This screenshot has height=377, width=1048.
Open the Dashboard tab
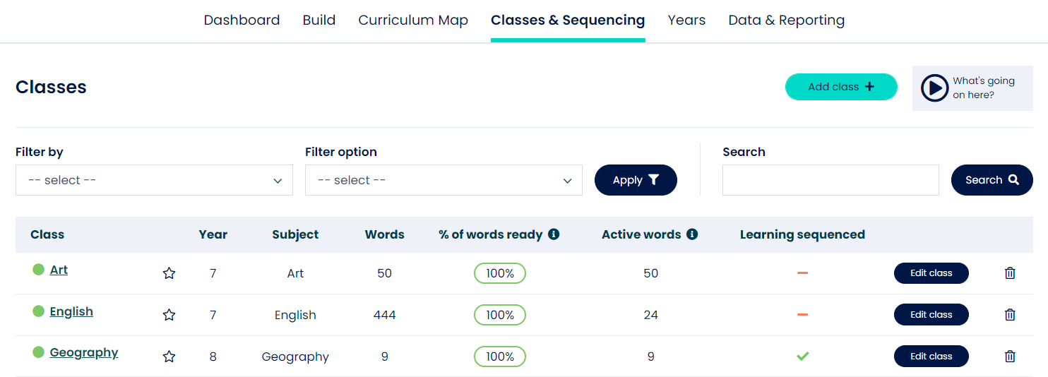pyautogui.click(x=242, y=20)
